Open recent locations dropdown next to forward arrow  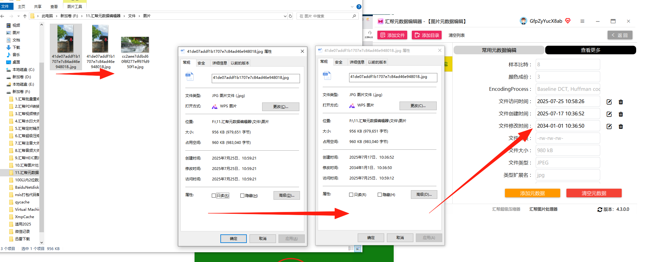[18, 16]
